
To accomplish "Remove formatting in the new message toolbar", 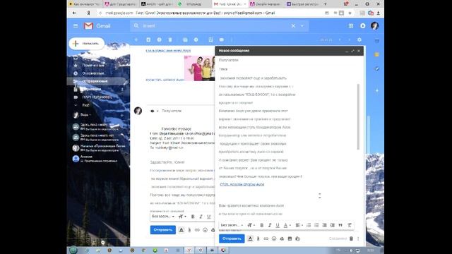I will pos(350,225).
